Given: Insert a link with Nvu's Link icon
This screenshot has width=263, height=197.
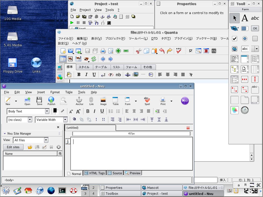Looking at the screenshot, I should click(x=91, y=101).
